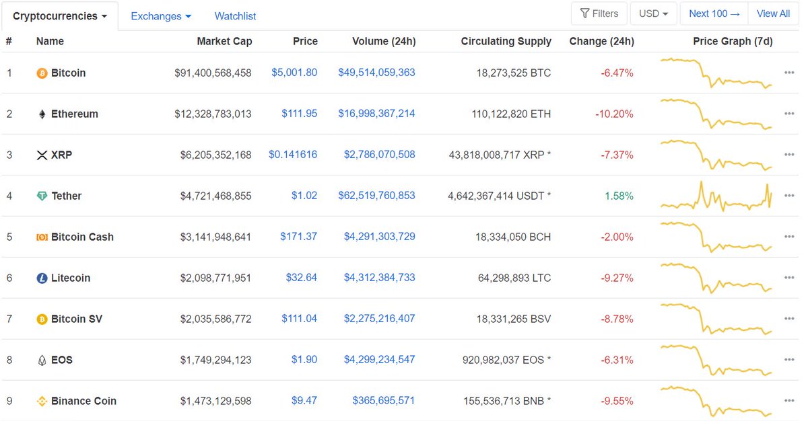Sort by Change (24h) column header
This screenshot has width=808, height=421.
pos(601,42)
